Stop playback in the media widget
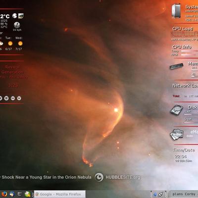This screenshot has width=198, height=198. (x=6, y=99)
